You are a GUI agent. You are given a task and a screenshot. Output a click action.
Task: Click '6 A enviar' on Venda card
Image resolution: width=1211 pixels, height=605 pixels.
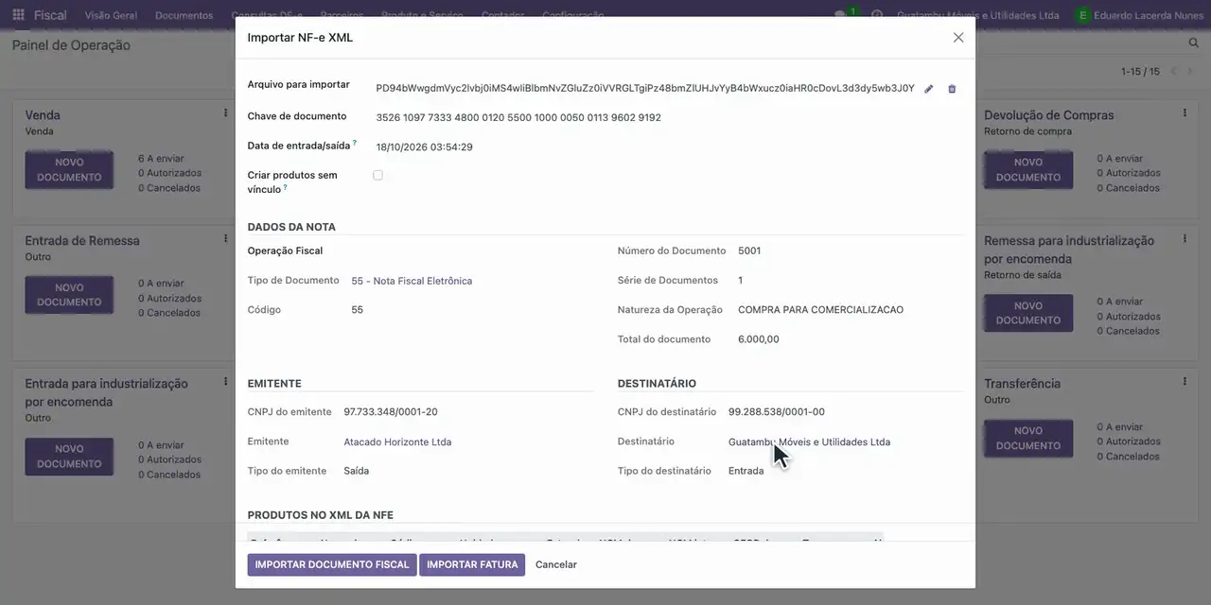tap(161, 159)
